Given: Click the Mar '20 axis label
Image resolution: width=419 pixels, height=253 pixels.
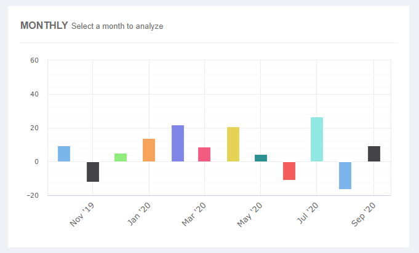Looking at the screenshot, I should (195, 214).
